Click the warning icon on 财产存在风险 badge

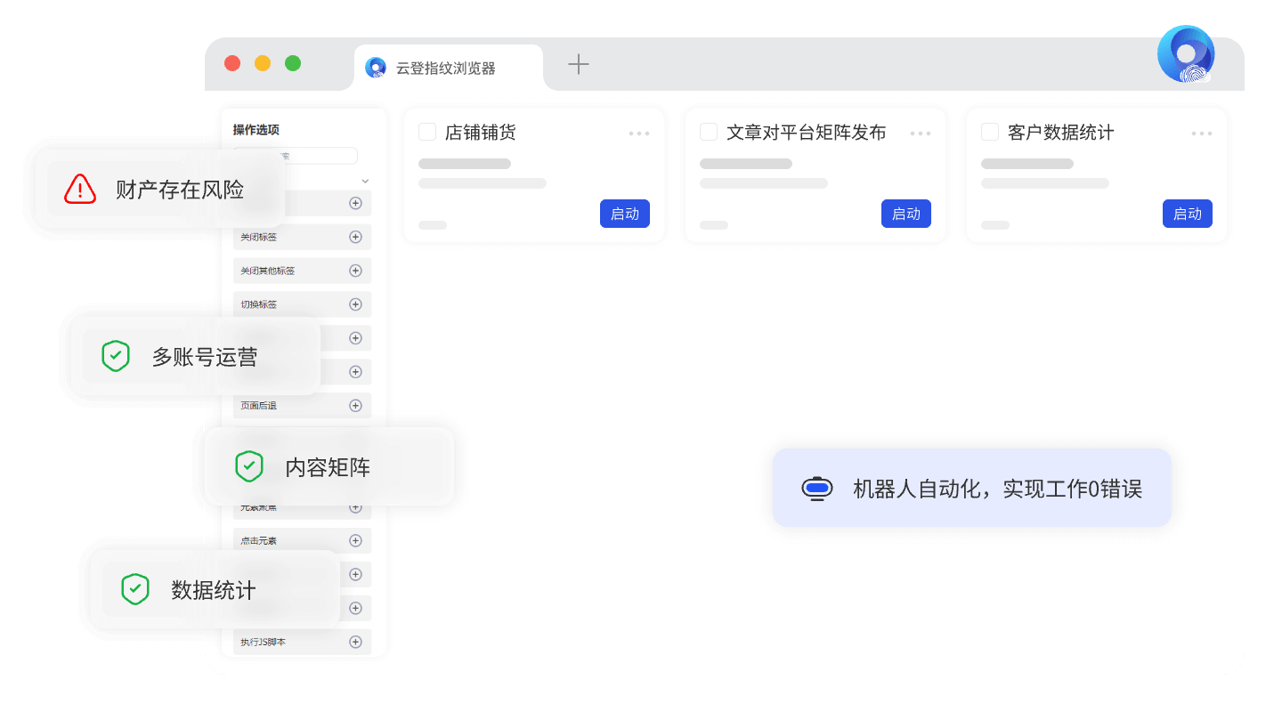(79, 189)
